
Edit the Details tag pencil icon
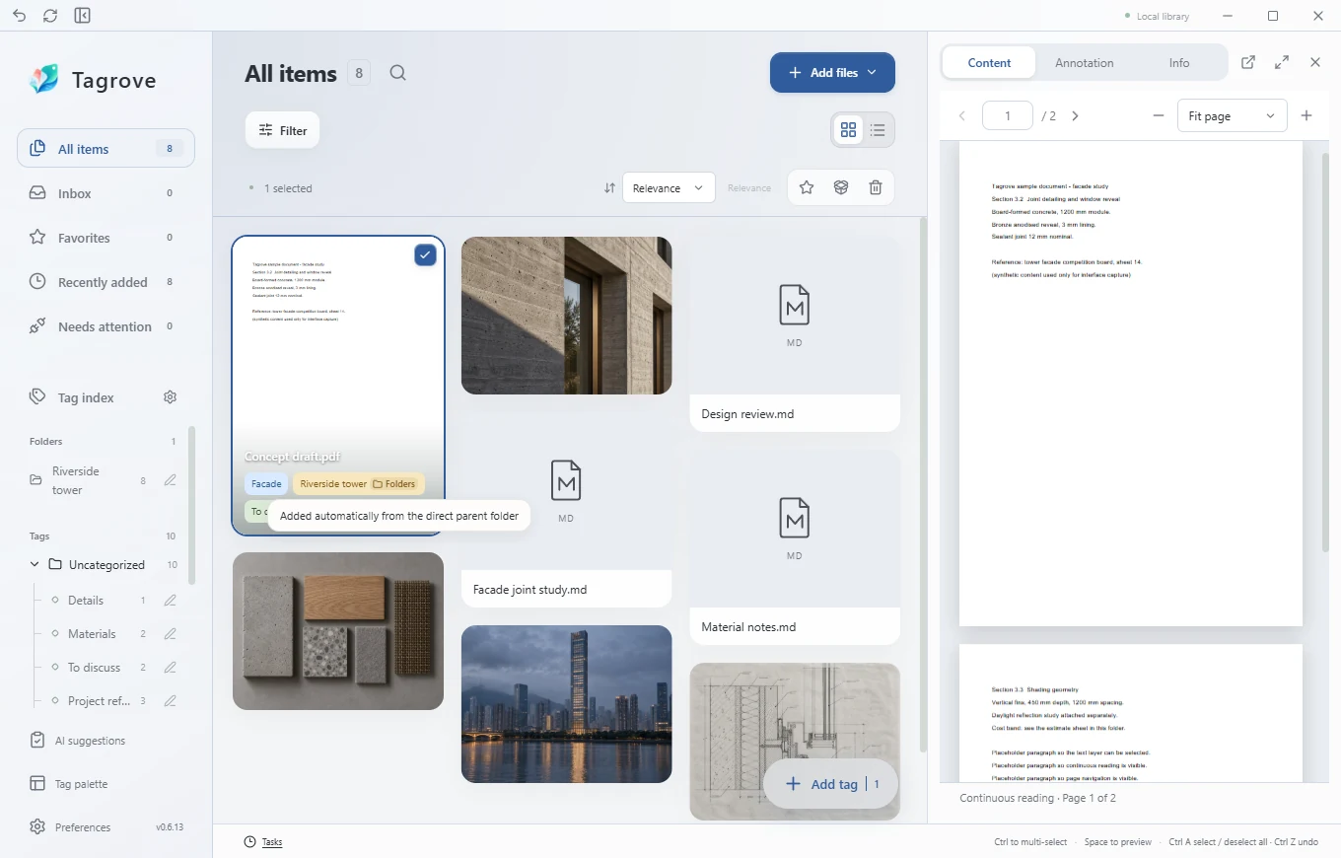(170, 601)
